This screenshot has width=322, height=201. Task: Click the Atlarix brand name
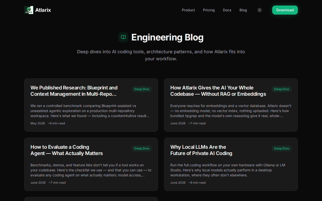[43, 10]
